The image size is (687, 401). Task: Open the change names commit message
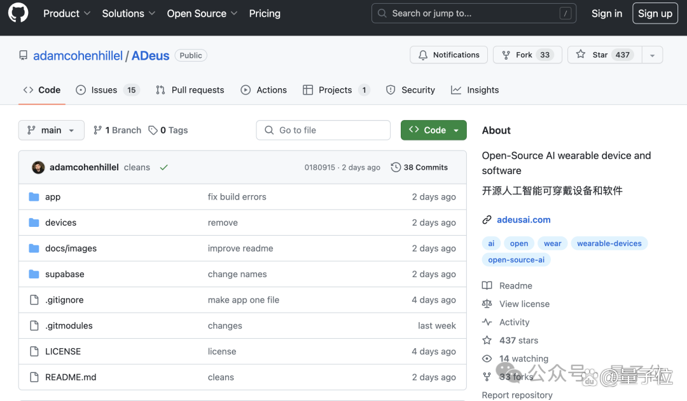237,274
